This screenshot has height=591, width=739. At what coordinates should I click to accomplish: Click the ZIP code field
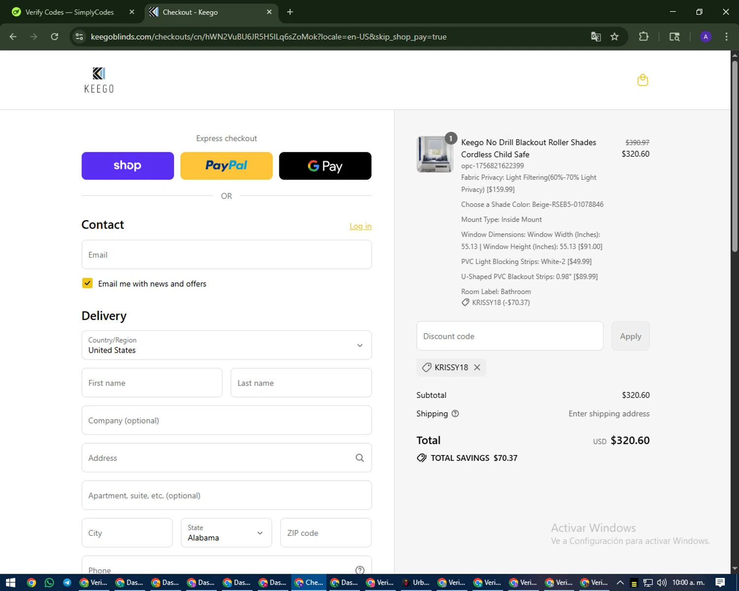point(326,533)
